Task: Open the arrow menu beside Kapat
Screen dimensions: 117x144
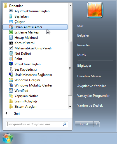Action: 97,124
